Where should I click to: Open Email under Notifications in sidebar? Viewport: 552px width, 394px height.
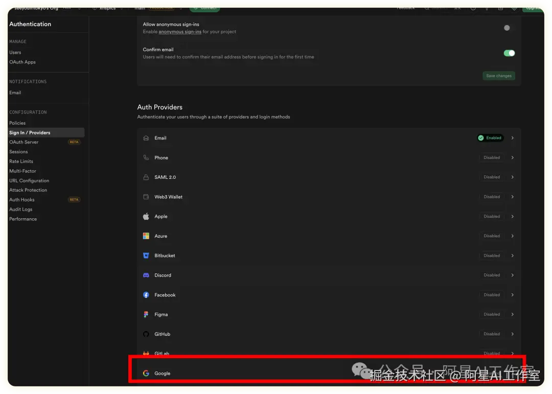(15, 92)
